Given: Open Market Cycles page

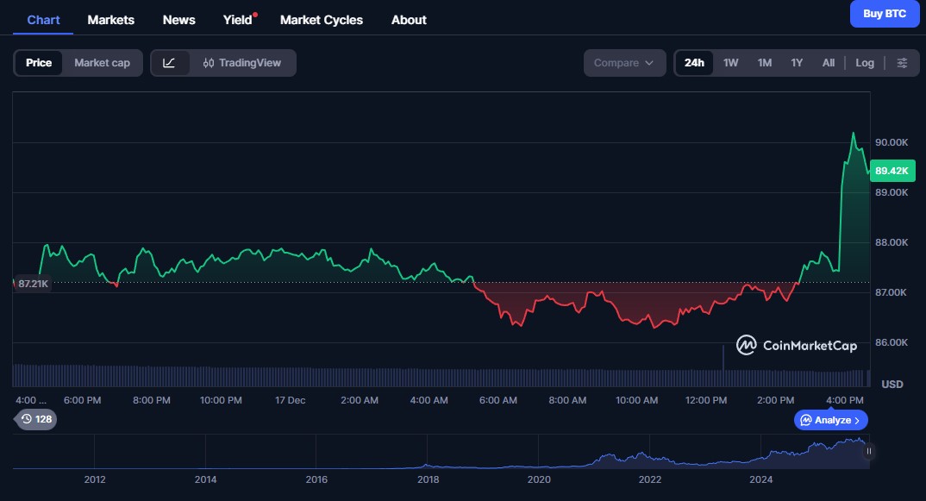Looking at the screenshot, I should tap(321, 19).
